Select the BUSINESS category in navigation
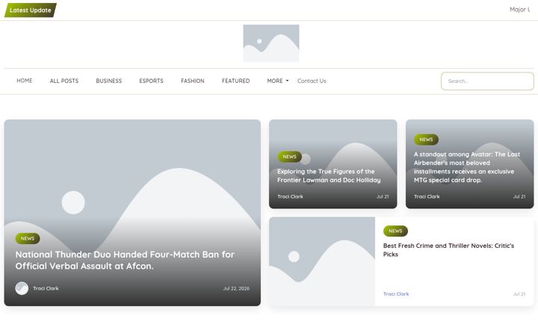 [x=109, y=81]
